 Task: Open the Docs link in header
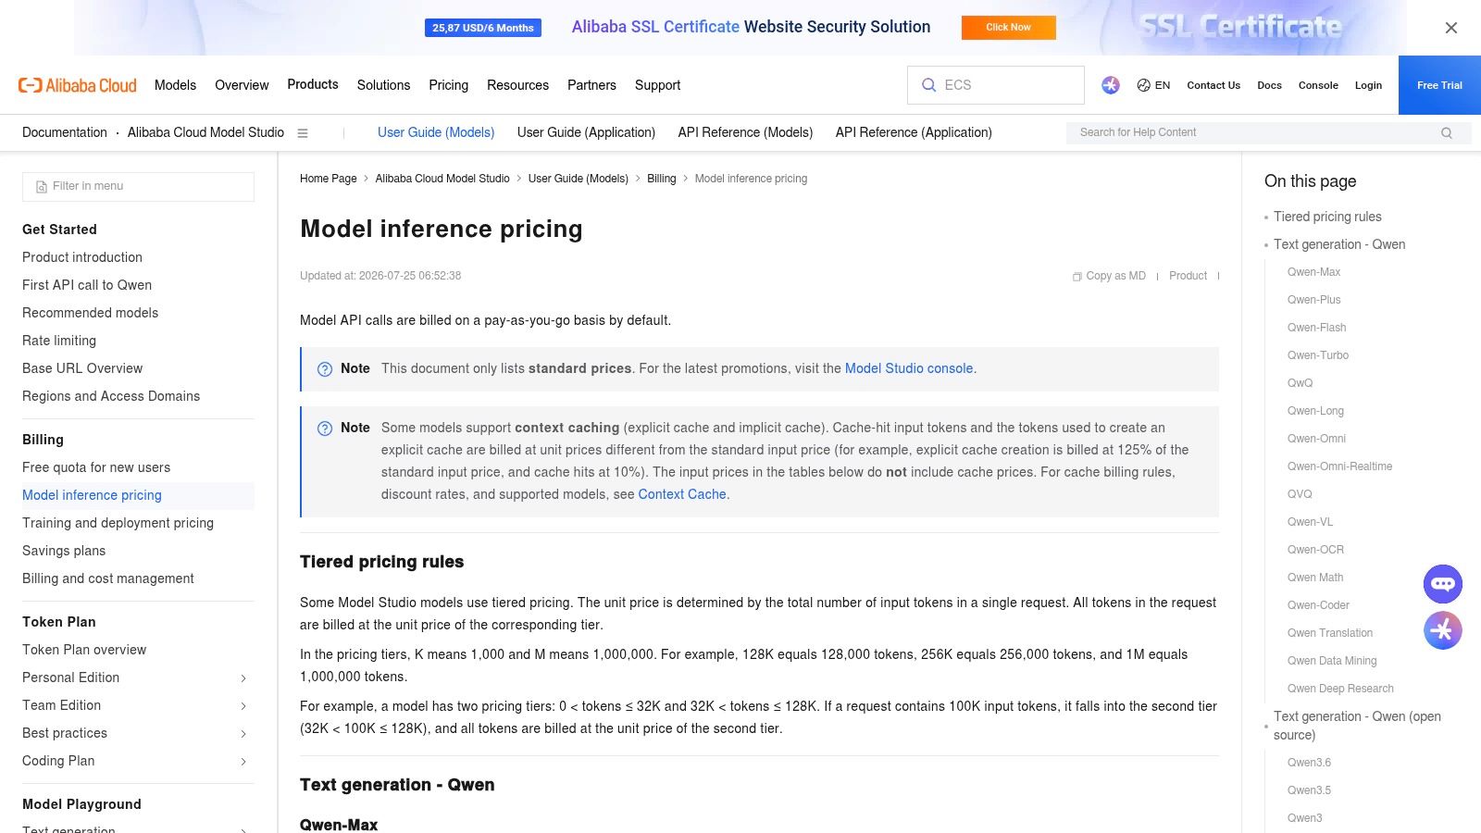pos(1269,85)
